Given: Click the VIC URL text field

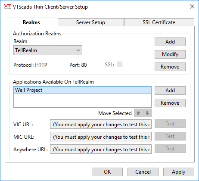Looking at the screenshot, I should click(101, 124).
